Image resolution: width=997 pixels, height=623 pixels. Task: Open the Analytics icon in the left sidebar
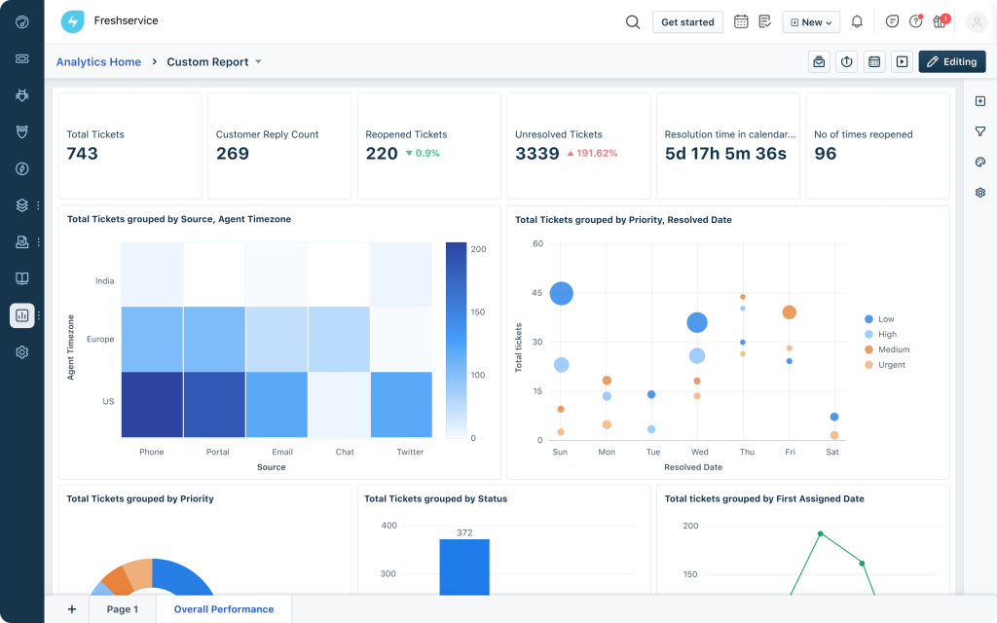coord(21,315)
